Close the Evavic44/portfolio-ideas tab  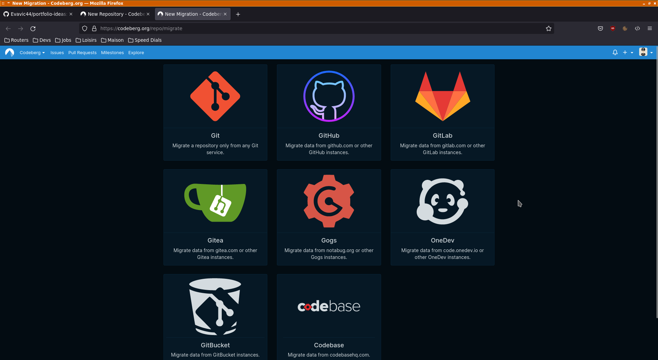pos(71,14)
